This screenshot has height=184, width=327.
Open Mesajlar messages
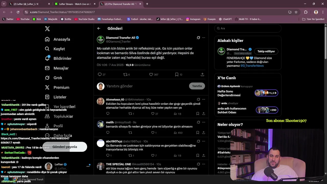[x=57, y=68]
